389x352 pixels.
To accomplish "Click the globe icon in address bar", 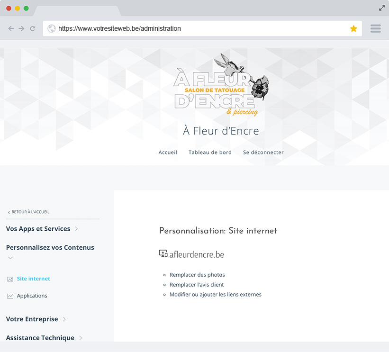I will (52, 28).
